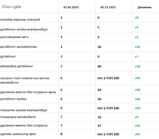Click the Динамика column header
159x139 pixels.
(x=144, y=7)
